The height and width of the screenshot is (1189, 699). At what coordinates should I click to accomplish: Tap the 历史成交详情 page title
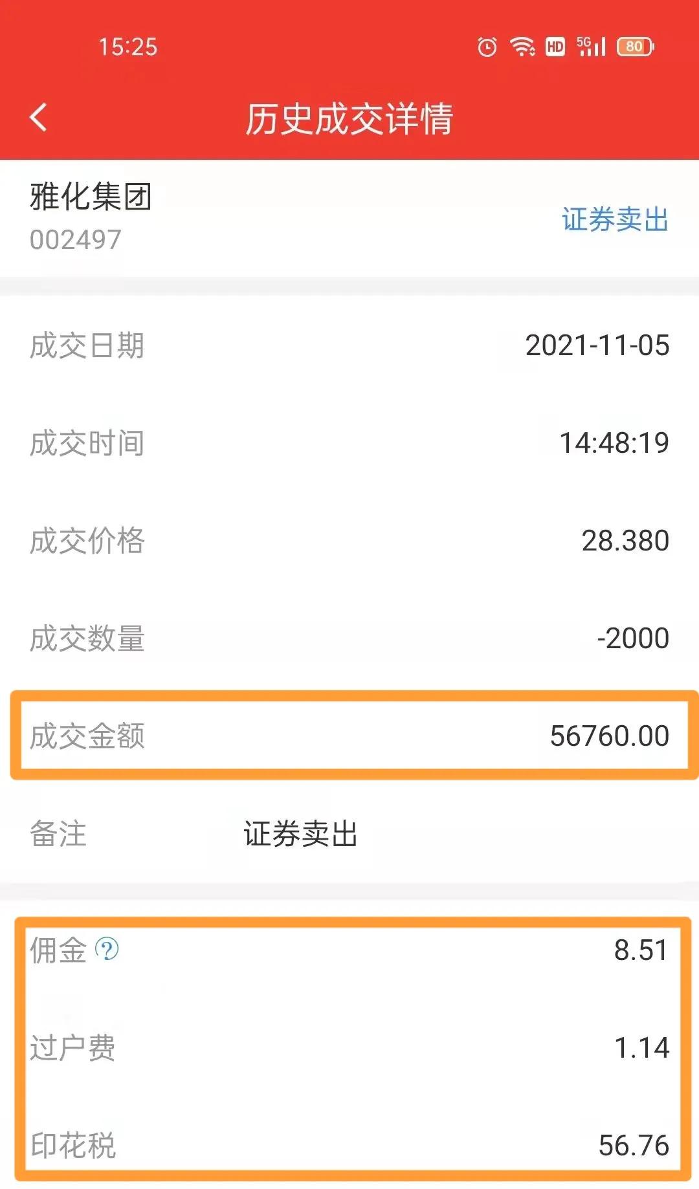tap(349, 119)
